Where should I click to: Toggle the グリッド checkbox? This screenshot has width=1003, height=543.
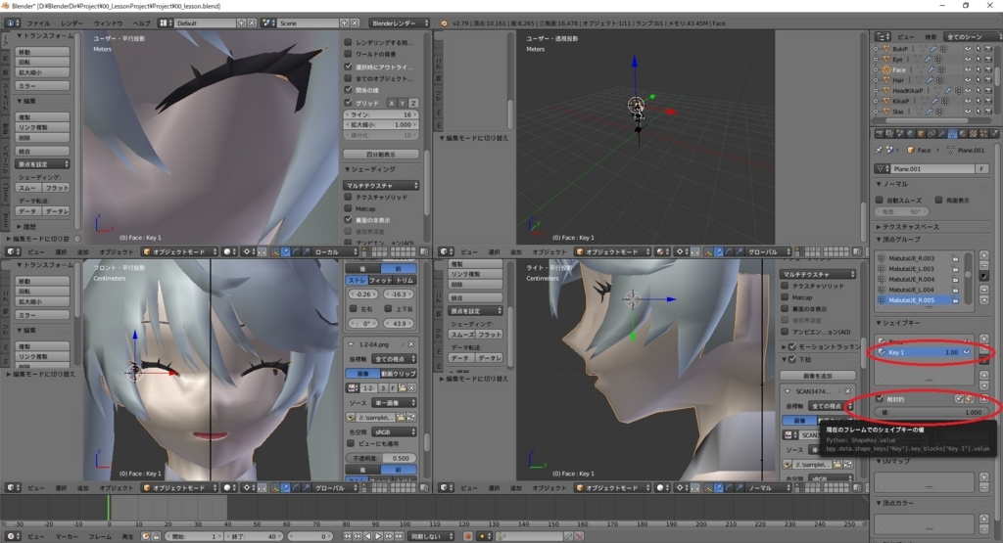pos(349,102)
